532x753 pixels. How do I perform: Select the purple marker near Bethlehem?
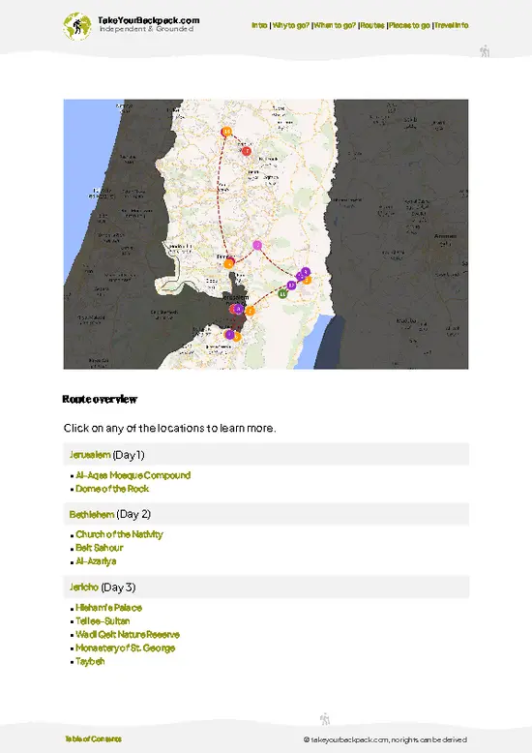pyautogui.click(x=229, y=334)
